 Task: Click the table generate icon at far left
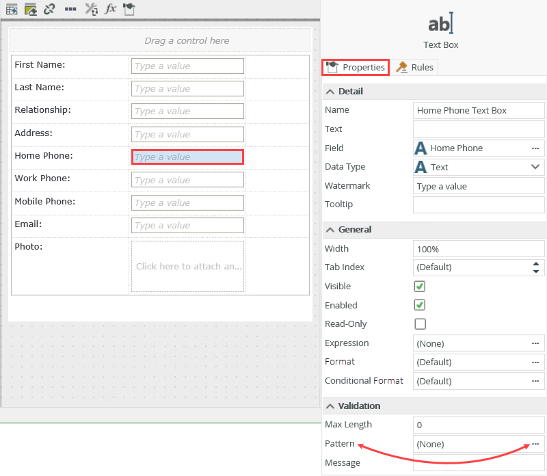tap(12, 10)
